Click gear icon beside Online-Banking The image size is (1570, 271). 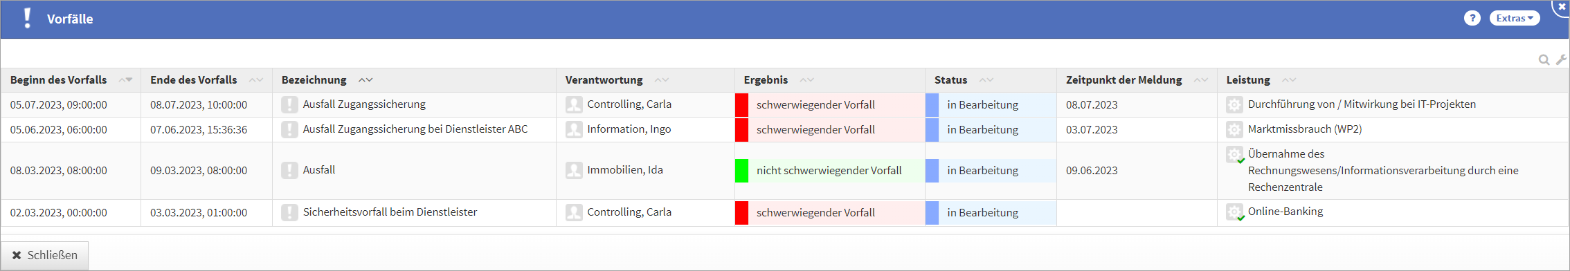(1235, 212)
